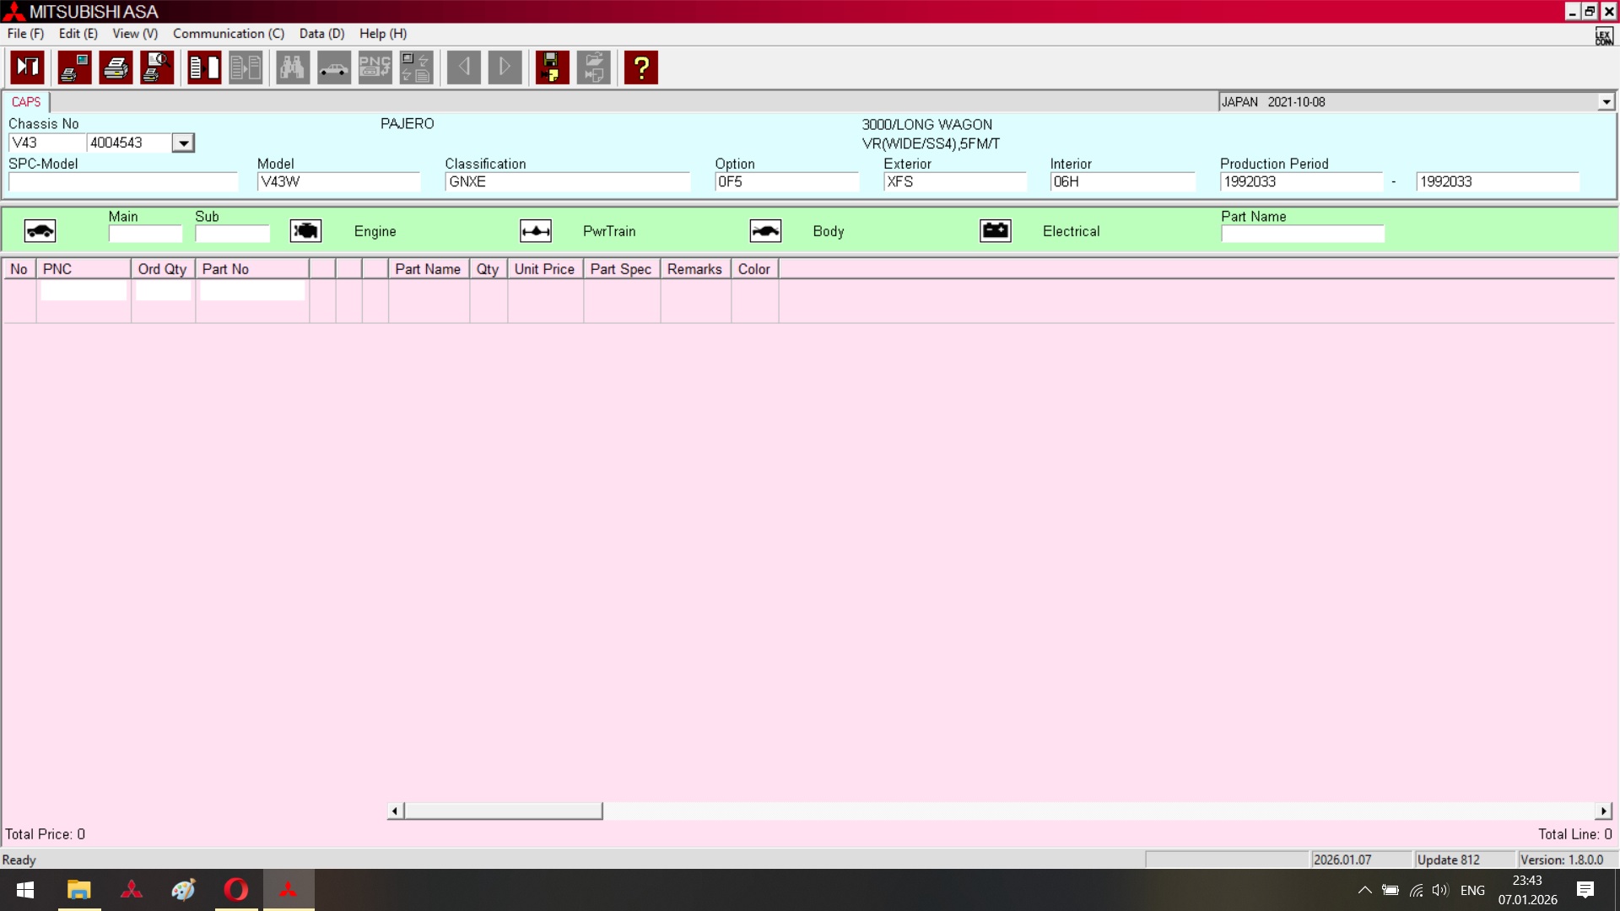Viewport: 1620px width, 911px height.
Task: Click the red document transfer icon
Action: [204, 67]
